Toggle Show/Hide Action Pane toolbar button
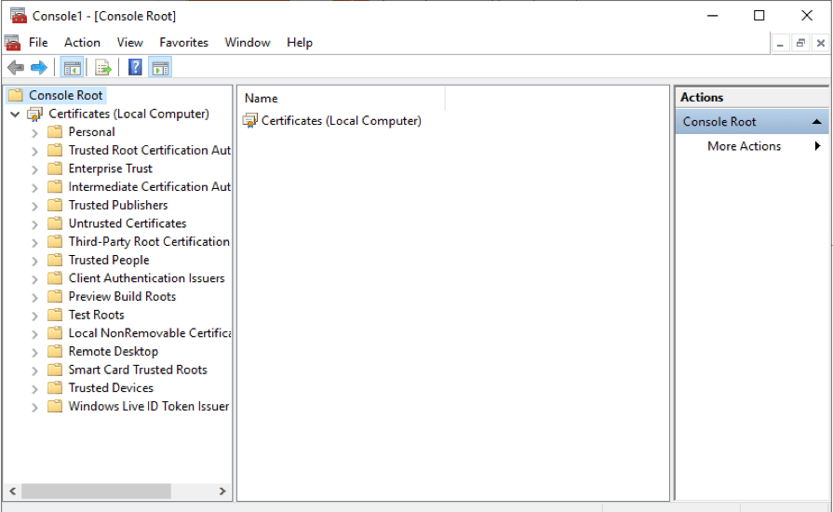This screenshot has height=512, width=833. [160, 67]
